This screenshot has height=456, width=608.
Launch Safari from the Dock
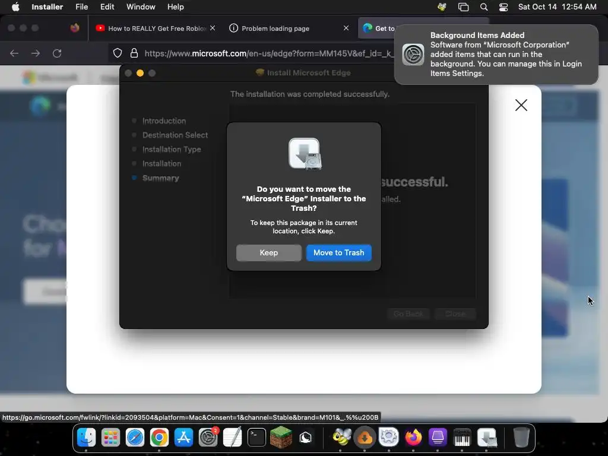click(x=135, y=438)
